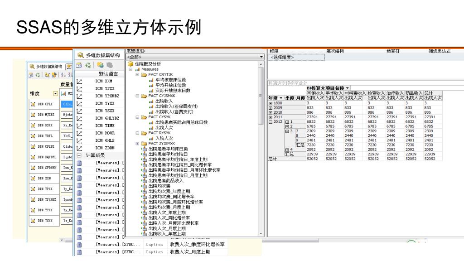Click calculated-member icon beside 出院均次费

pos(145,186)
